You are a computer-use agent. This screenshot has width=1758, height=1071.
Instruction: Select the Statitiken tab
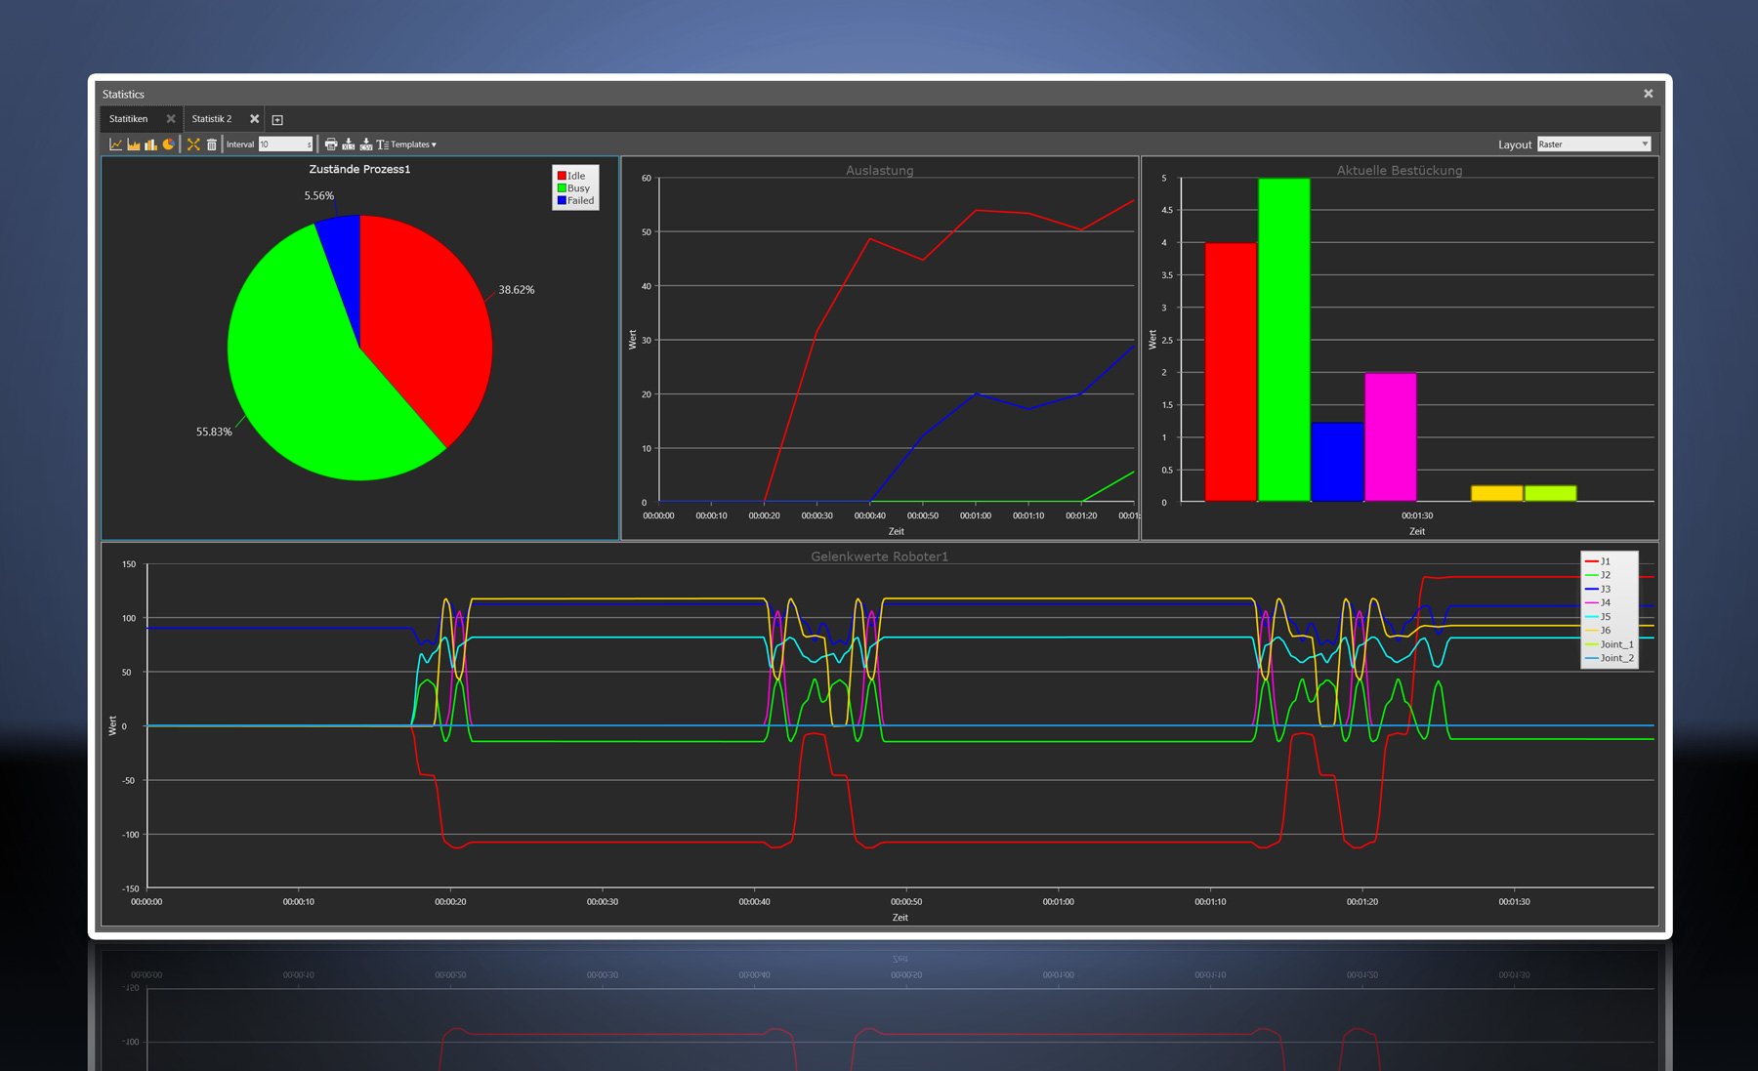[130, 118]
